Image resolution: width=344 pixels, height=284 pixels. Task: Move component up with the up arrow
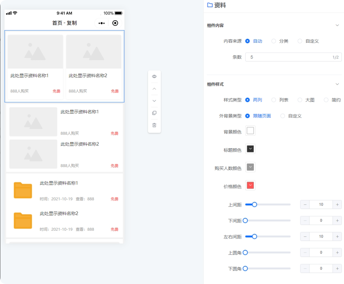[154, 89]
